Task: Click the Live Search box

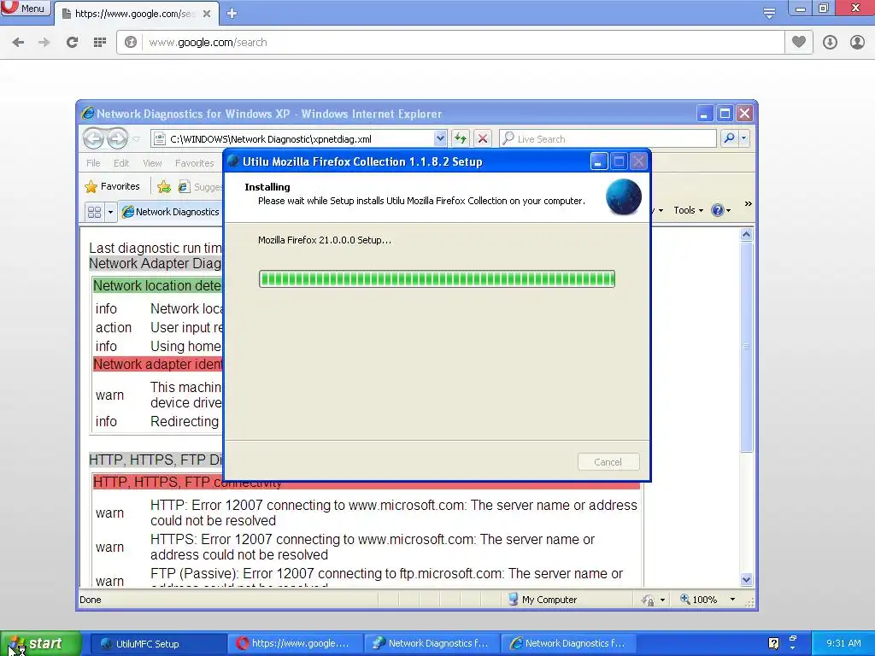Action: point(608,139)
